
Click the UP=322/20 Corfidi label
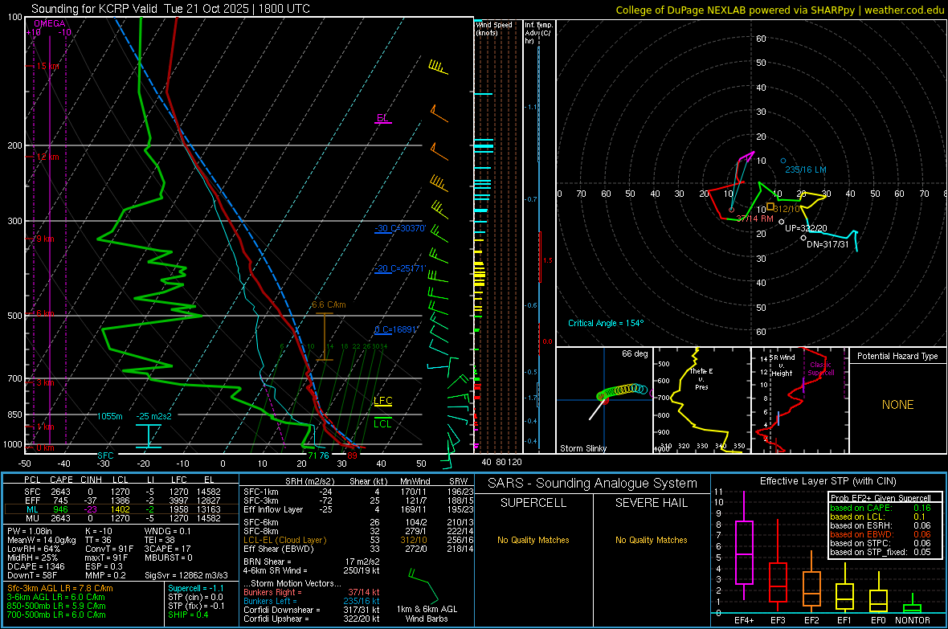806,229
